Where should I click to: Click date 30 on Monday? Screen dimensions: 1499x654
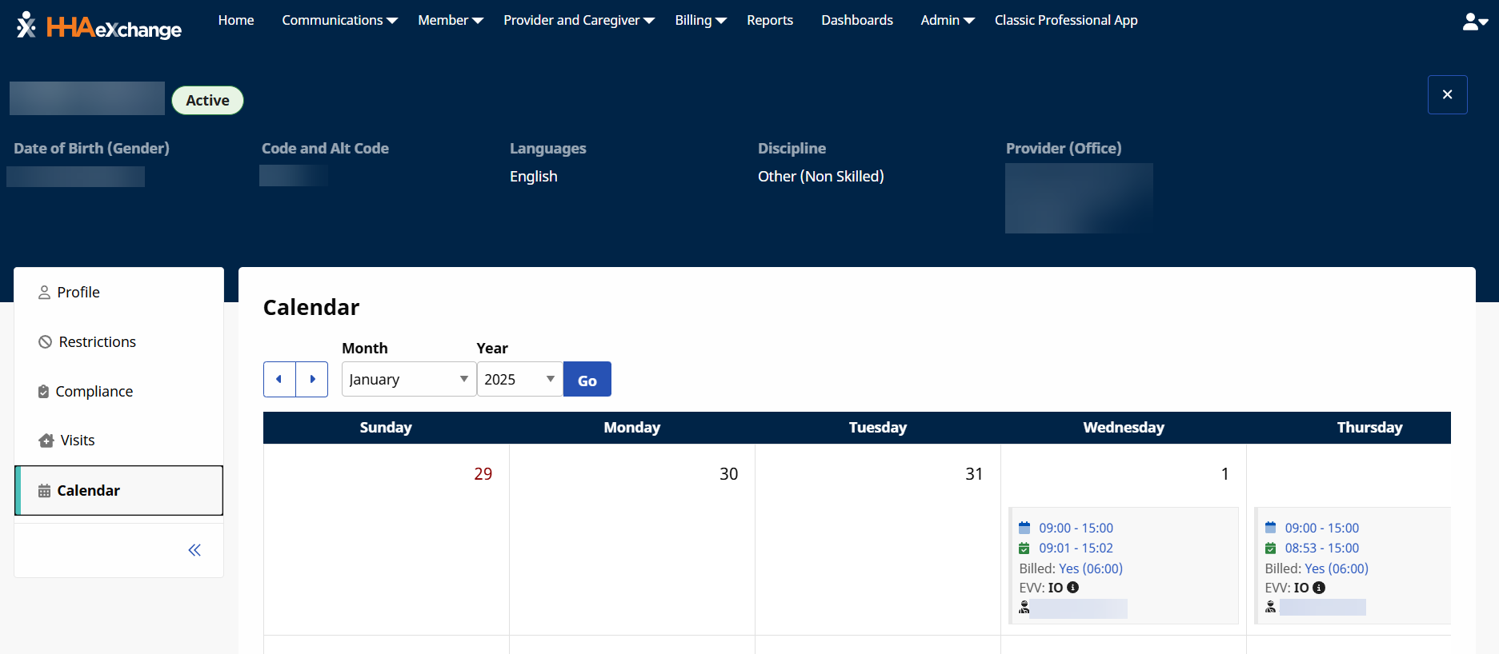coord(728,474)
